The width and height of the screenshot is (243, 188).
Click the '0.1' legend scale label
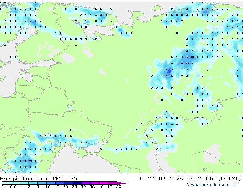(x=4, y=186)
